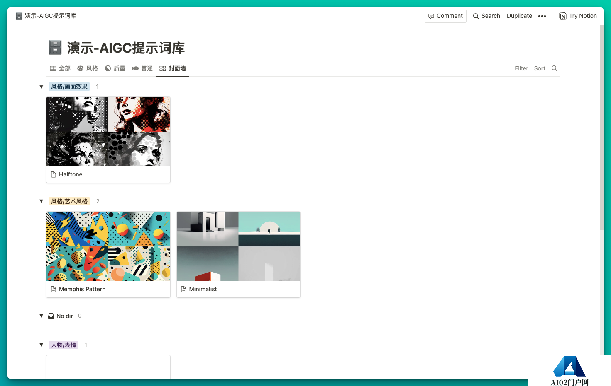This screenshot has height=386, width=611.
Task: Click the Minimalist page title
Action: point(203,289)
